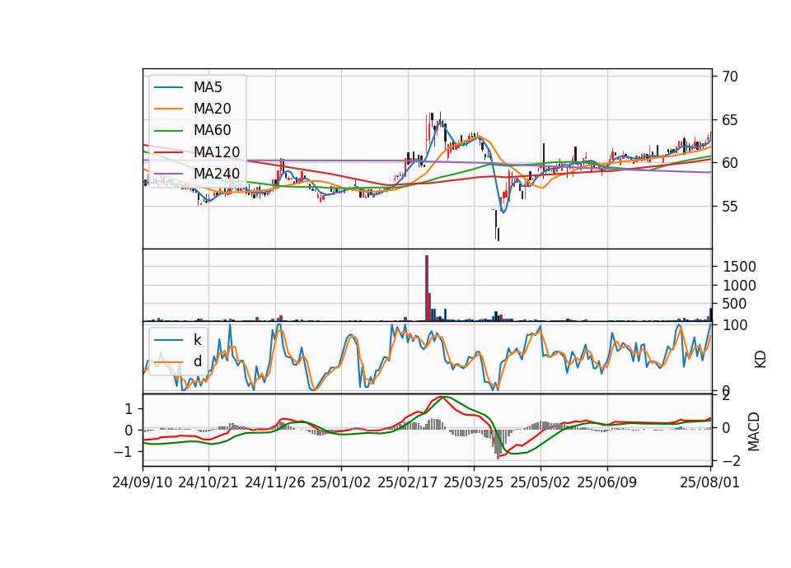The width and height of the screenshot is (791, 568).
Task: Click the 25/06/09 date label
Action: tap(607, 482)
